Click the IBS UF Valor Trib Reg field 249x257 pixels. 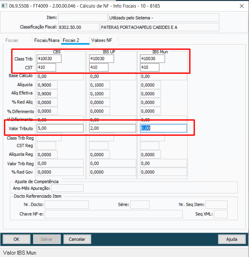pos(113,163)
